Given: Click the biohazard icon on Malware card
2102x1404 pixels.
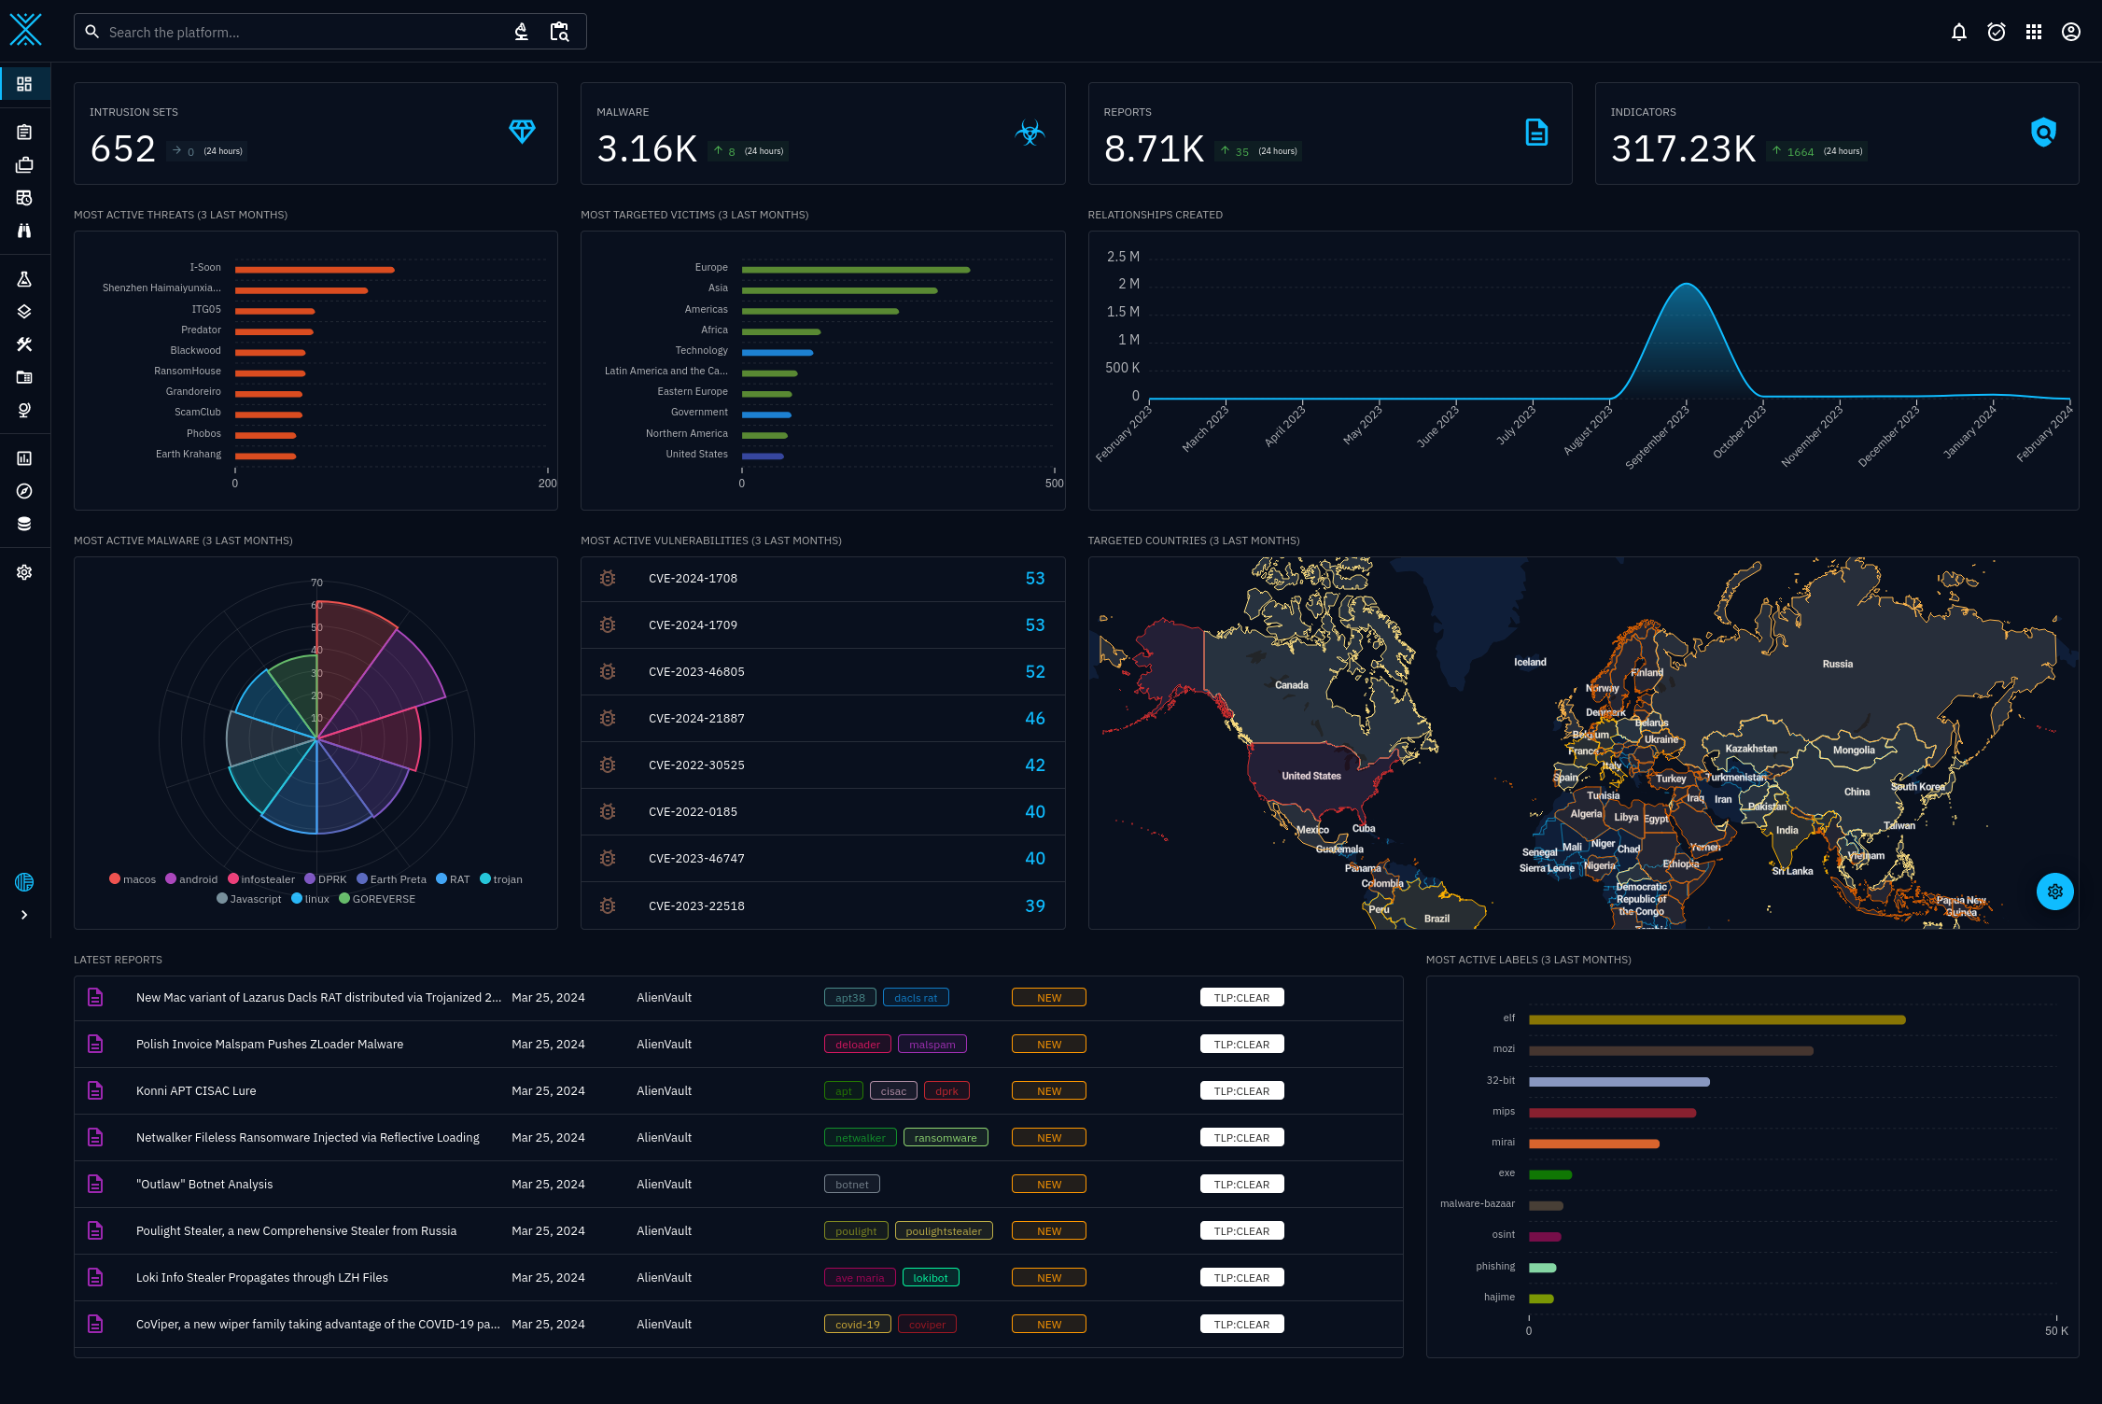Looking at the screenshot, I should (1030, 132).
